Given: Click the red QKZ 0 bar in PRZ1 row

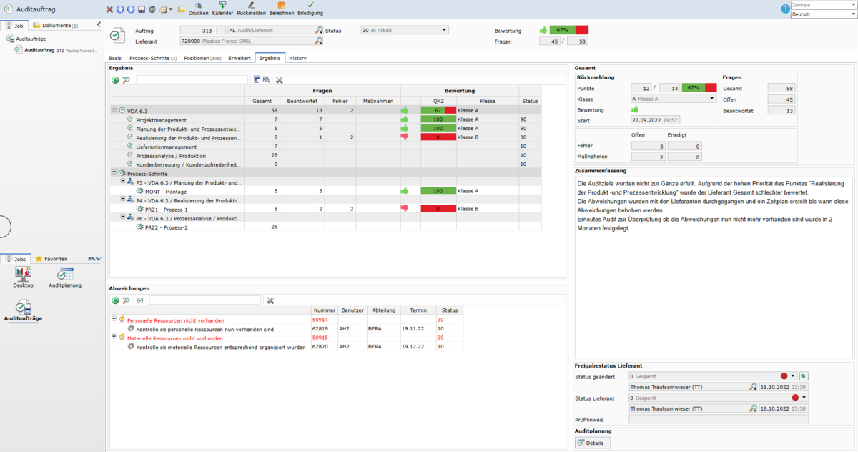Looking at the screenshot, I should 438,208.
